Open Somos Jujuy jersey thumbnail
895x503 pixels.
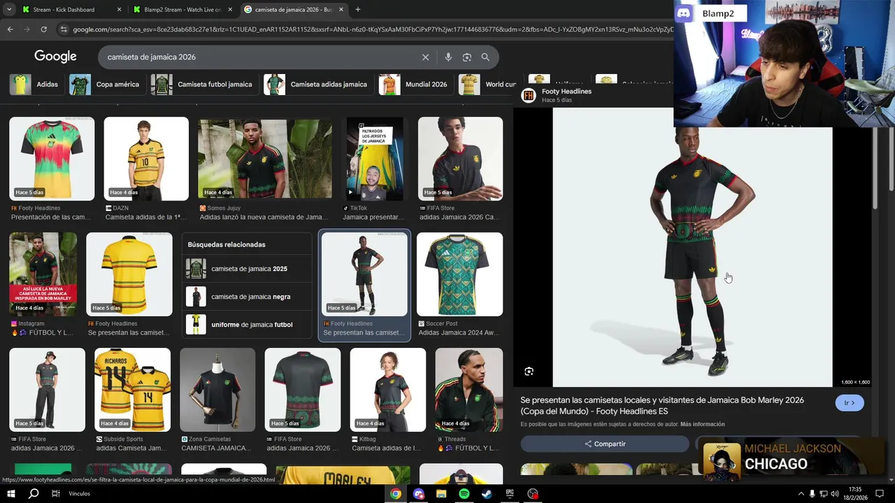(x=265, y=159)
